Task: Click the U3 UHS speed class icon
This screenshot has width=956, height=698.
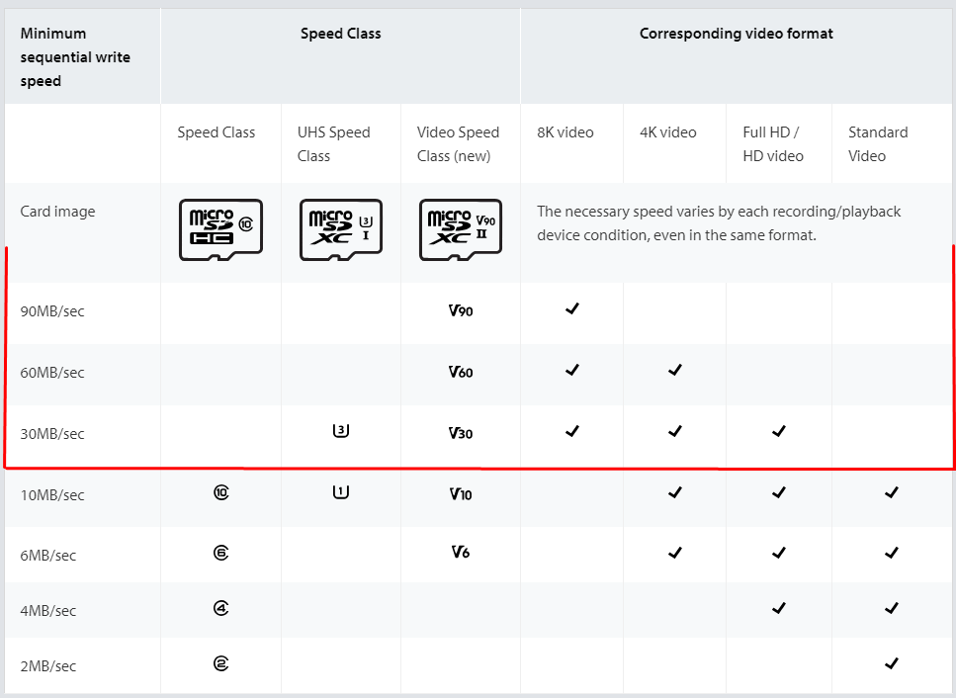Action: [x=341, y=431]
